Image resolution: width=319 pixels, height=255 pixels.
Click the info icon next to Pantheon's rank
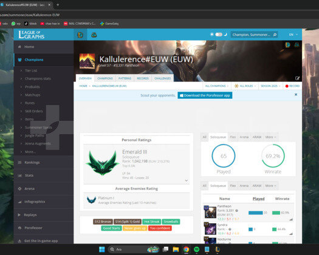click(236, 211)
